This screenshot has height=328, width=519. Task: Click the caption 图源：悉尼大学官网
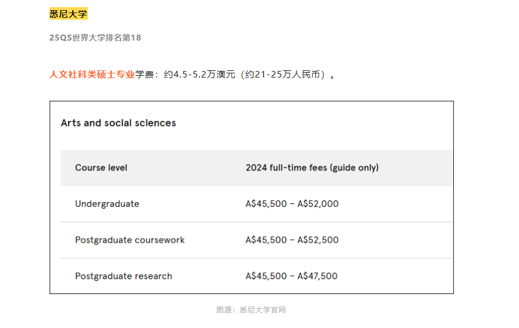251,310
